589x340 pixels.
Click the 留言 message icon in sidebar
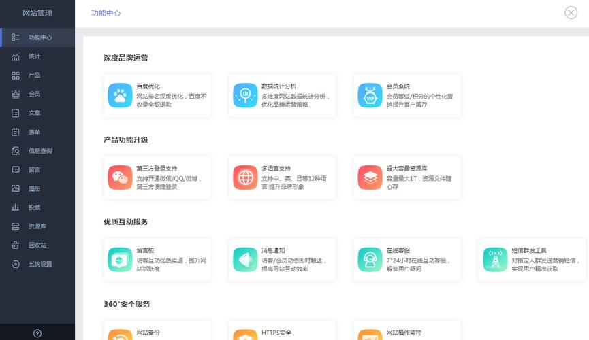tap(16, 169)
